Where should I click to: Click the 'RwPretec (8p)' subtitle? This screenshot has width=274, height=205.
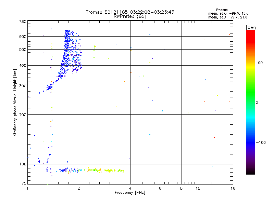tap(130, 16)
